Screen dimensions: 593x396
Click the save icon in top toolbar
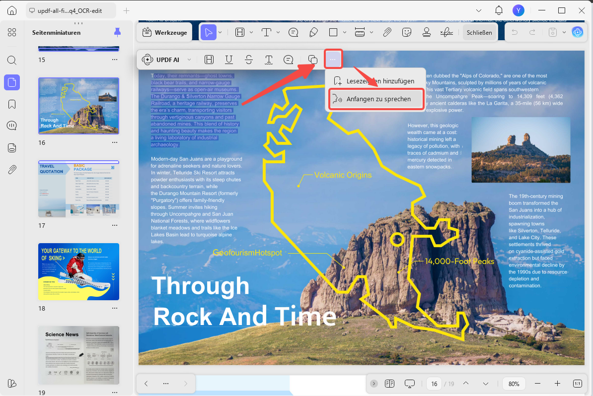pos(553,32)
